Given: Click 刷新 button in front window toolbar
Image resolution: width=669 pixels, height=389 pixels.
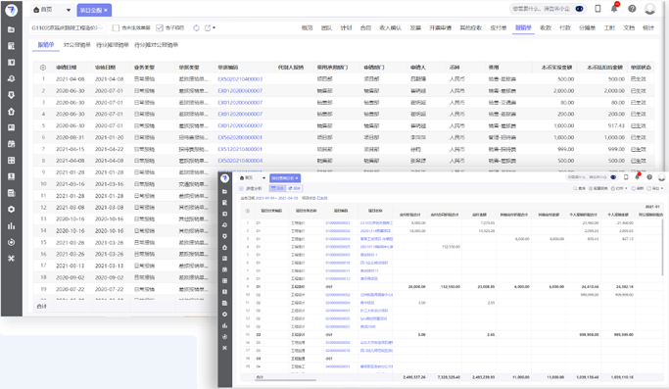Looking at the screenshot, I should pos(638,188).
